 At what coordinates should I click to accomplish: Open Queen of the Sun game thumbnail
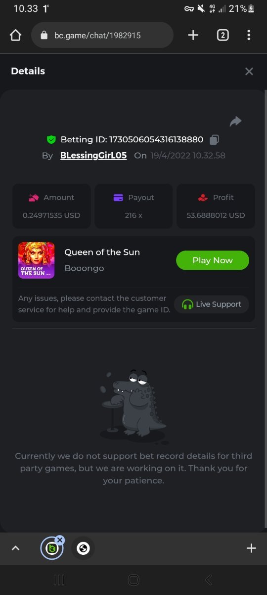pyautogui.click(x=37, y=260)
